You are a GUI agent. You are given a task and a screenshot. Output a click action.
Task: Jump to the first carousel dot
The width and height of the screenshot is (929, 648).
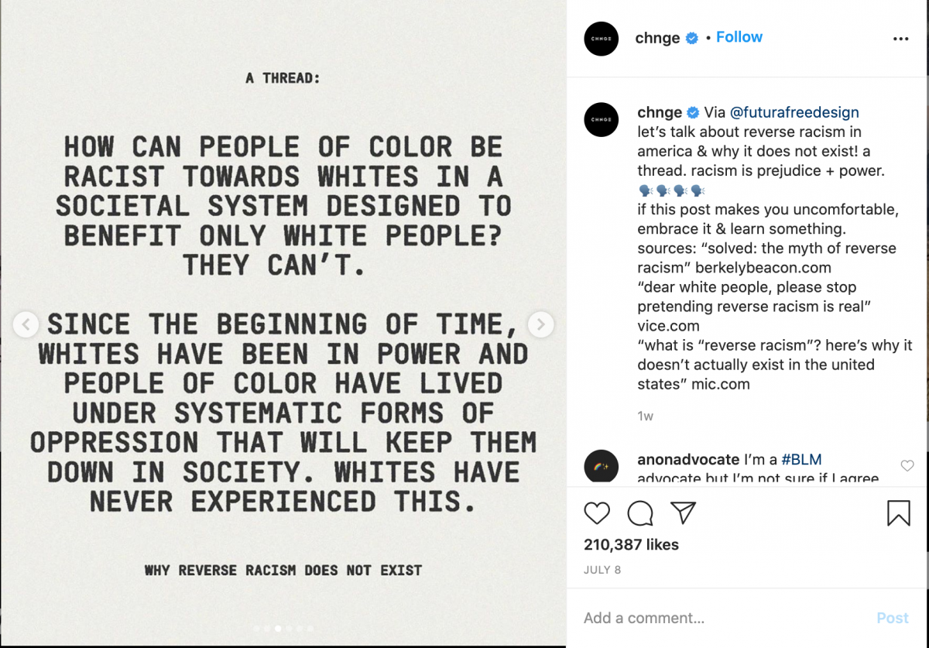pyautogui.click(x=256, y=629)
